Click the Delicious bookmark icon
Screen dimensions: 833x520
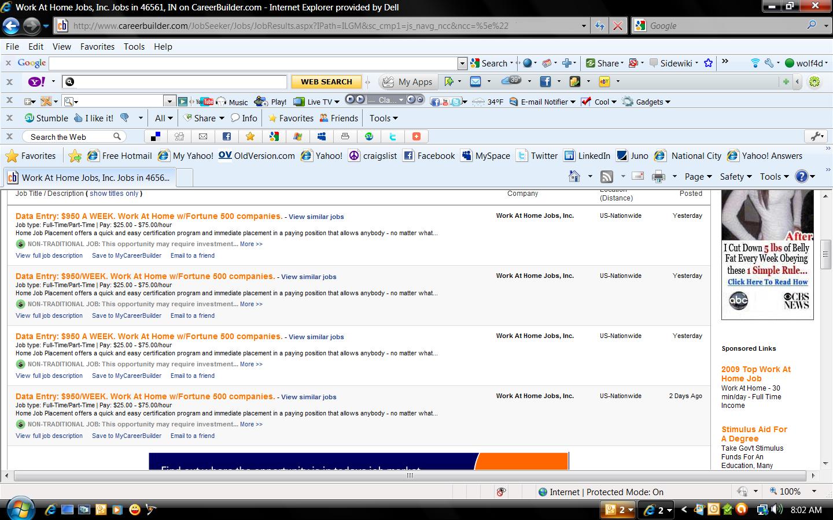(x=156, y=136)
